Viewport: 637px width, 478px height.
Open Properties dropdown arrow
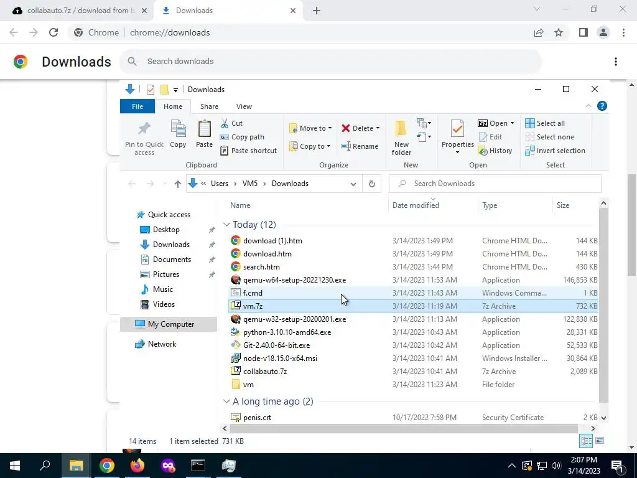[457, 152]
